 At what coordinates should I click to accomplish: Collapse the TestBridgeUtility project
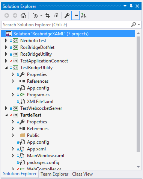[x=6, y=68]
